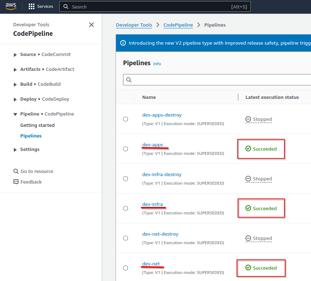Go to CodePipeline breadcrumb
This screenshot has width=311, height=281.
(178, 25)
